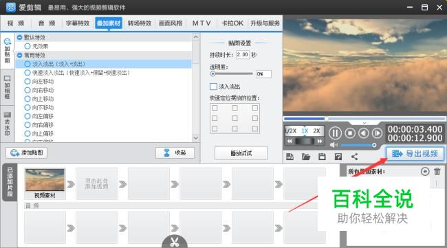Click the volume speaker icon

[334, 145]
